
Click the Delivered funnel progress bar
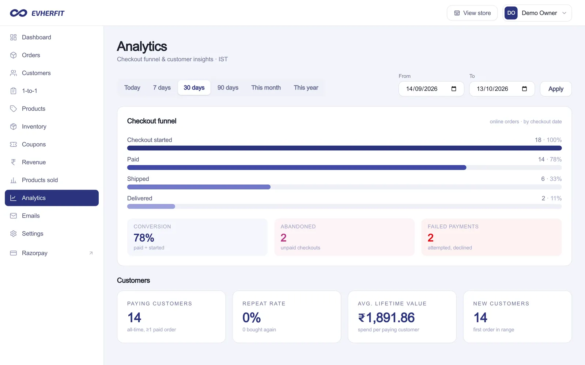[344, 207]
